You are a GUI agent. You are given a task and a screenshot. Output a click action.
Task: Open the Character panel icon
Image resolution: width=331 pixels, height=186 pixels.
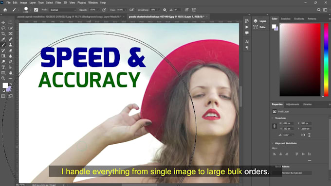247,42
